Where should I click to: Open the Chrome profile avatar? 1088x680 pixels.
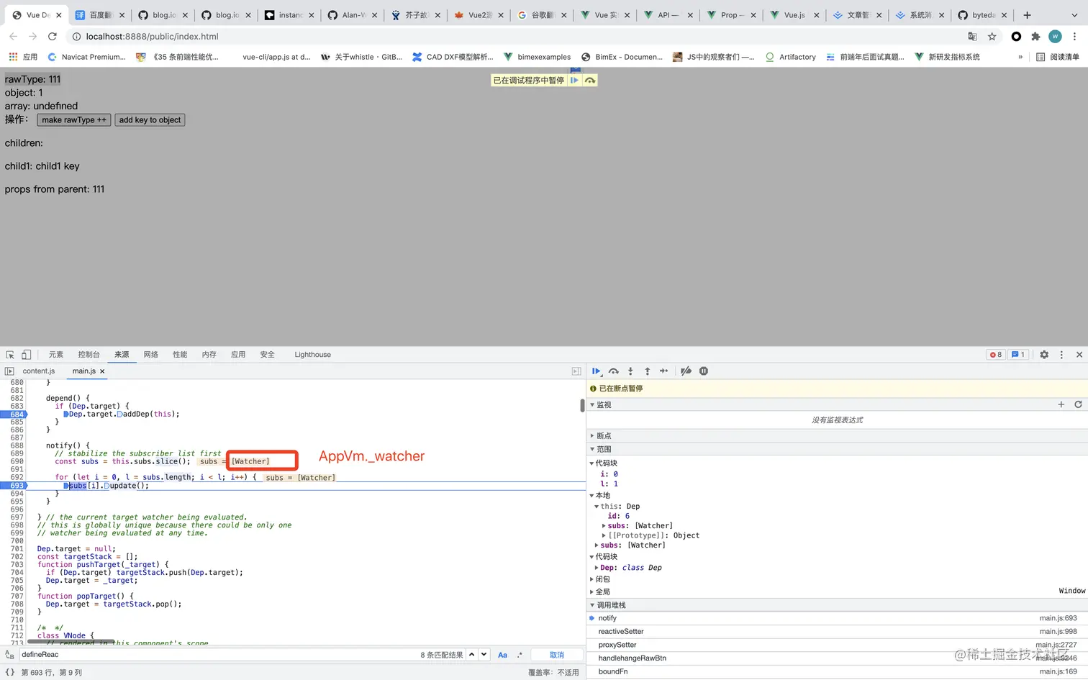(1055, 36)
